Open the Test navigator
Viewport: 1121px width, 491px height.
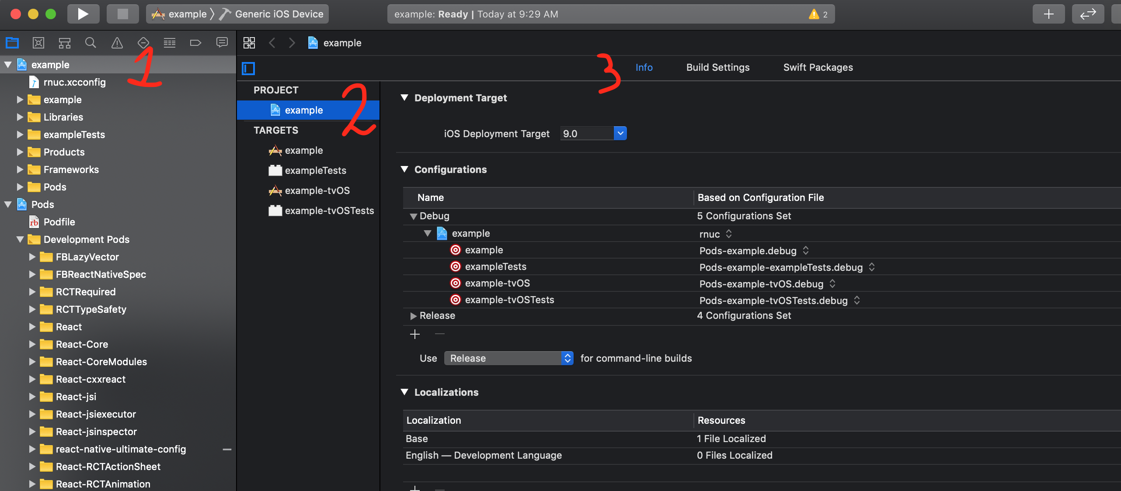click(x=143, y=43)
